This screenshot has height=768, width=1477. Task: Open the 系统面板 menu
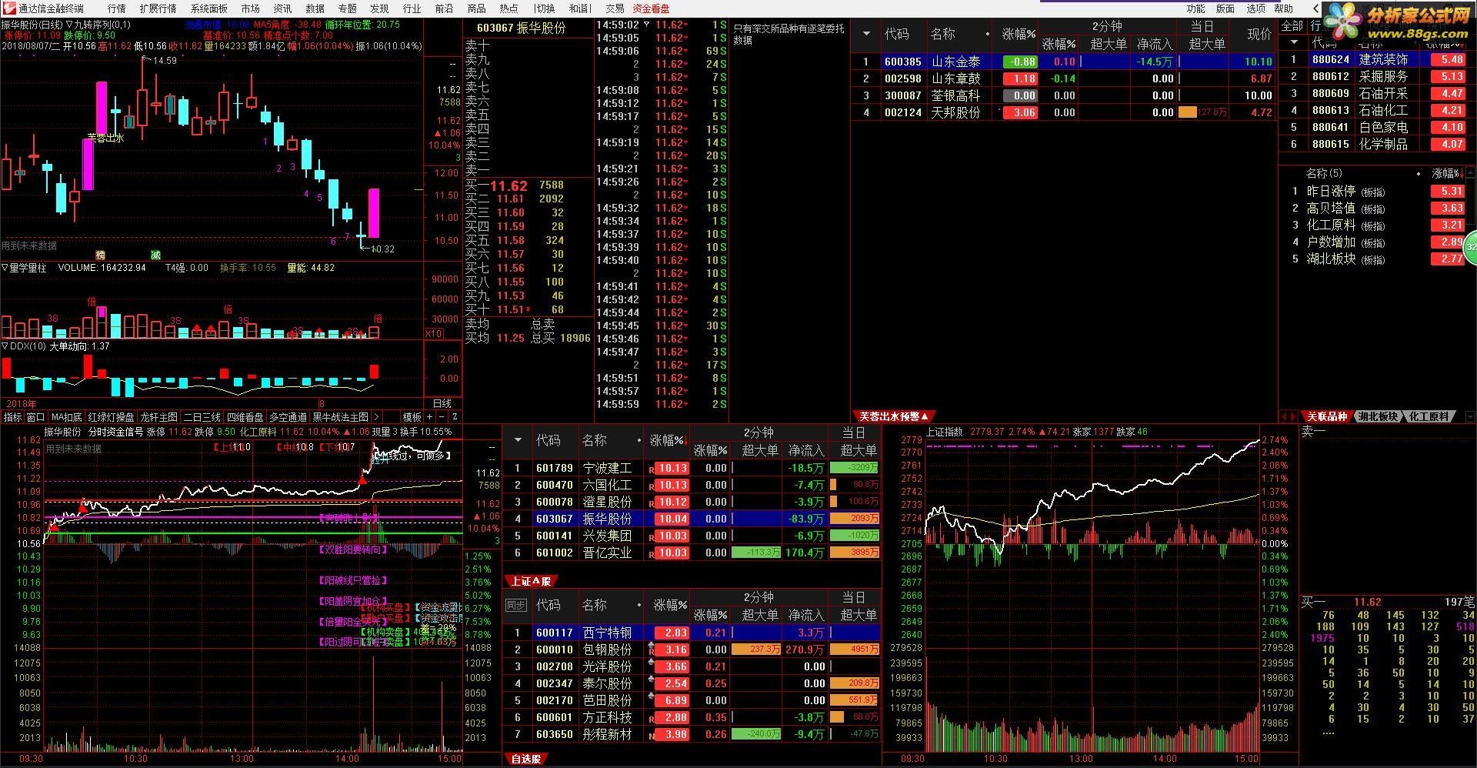208,8
